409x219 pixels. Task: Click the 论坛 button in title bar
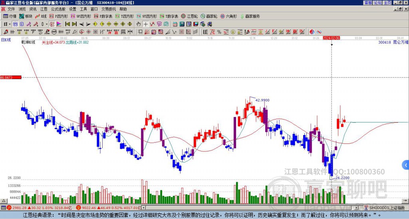378,3
